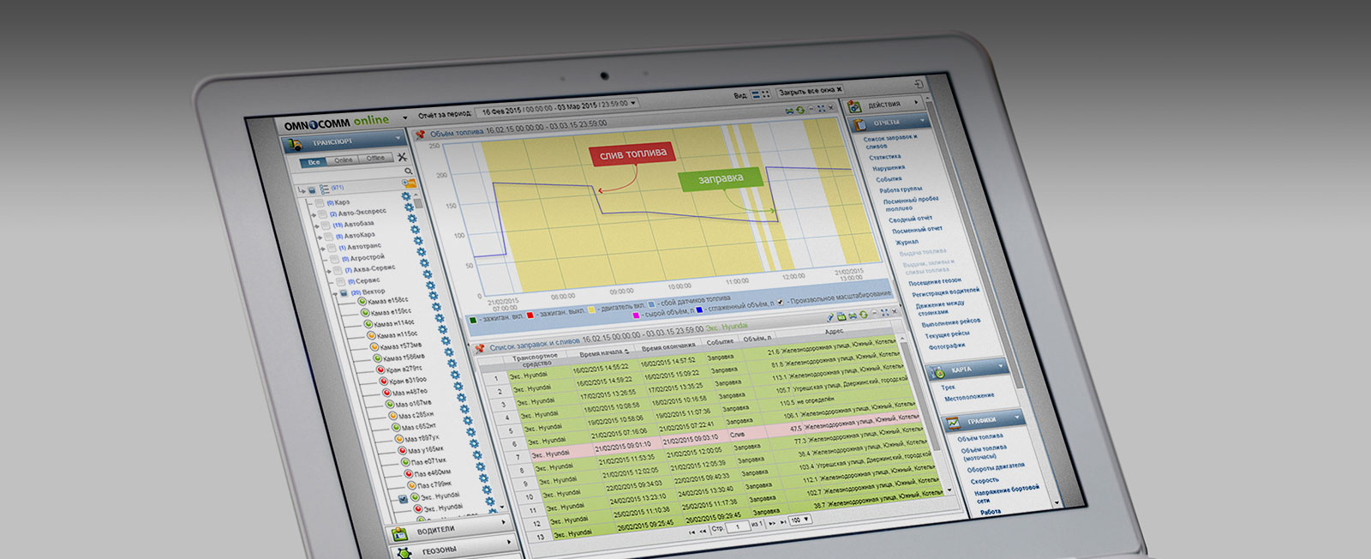Viewport: 1371px width, 559px height.
Task: Click the log out icon at top right
Action: (x=918, y=83)
